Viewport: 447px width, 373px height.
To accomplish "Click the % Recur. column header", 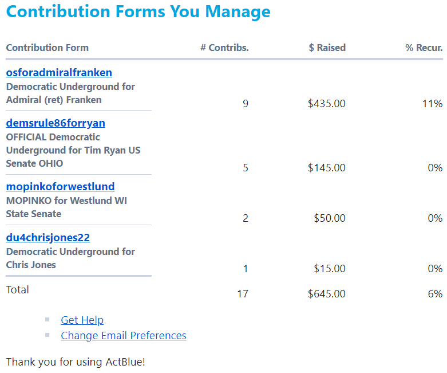I will click(x=424, y=48).
